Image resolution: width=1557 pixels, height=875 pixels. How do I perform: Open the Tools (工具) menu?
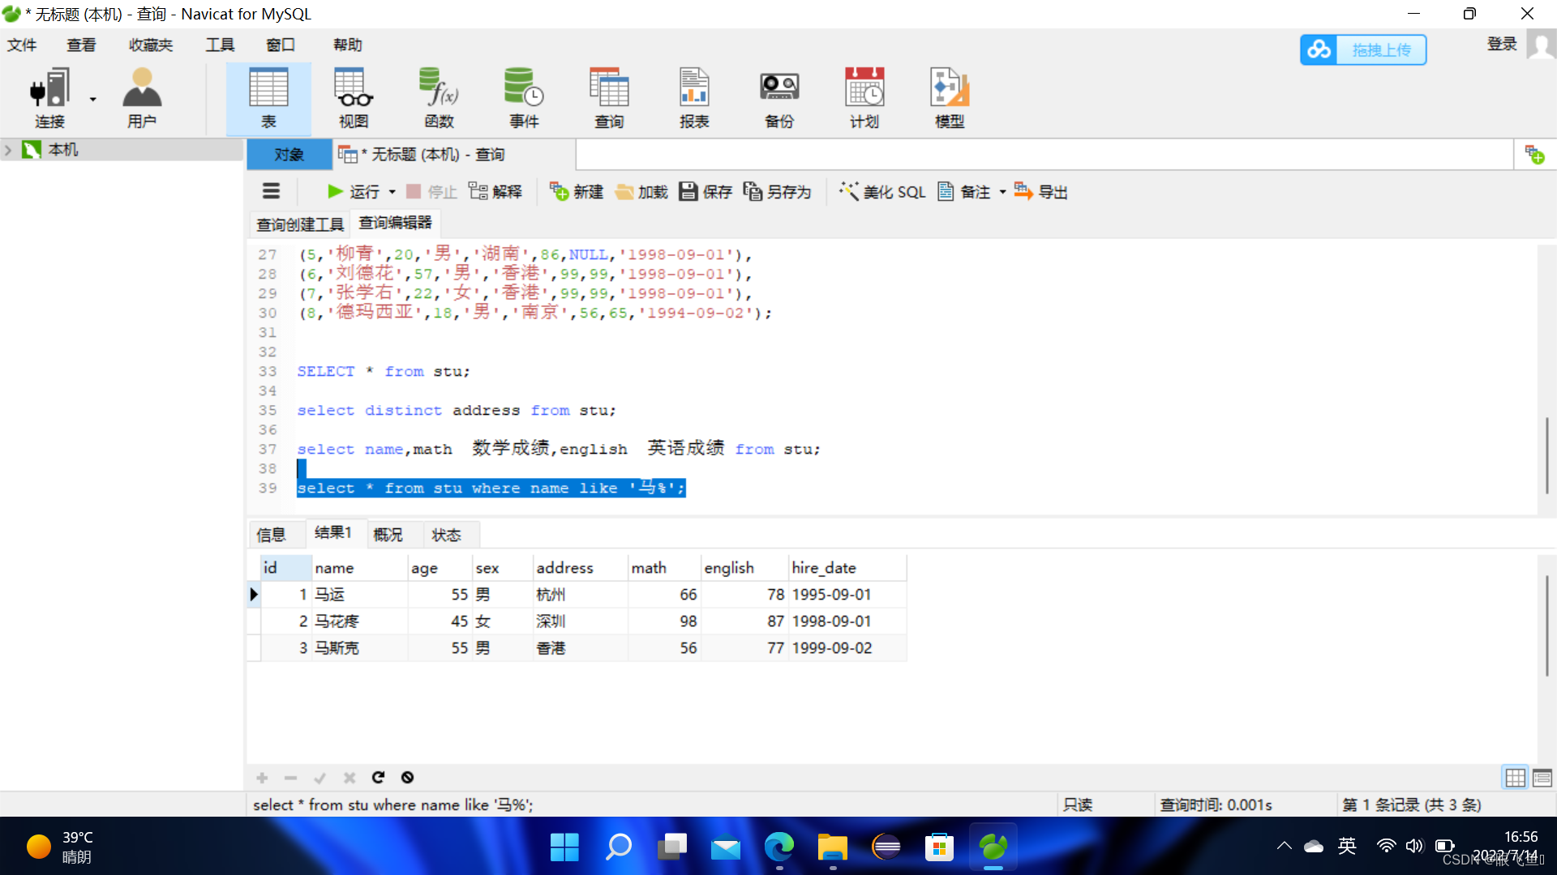220,45
